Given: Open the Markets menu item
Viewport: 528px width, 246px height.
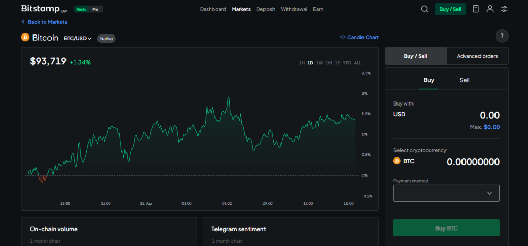Looking at the screenshot, I should [x=241, y=9].
